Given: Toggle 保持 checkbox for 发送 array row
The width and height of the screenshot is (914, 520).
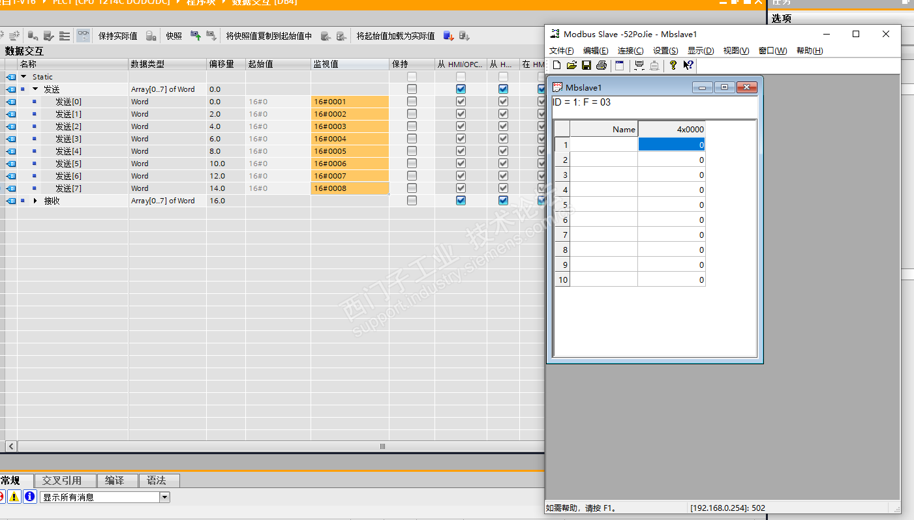Looking at the screenshot, I should [412, 89].
